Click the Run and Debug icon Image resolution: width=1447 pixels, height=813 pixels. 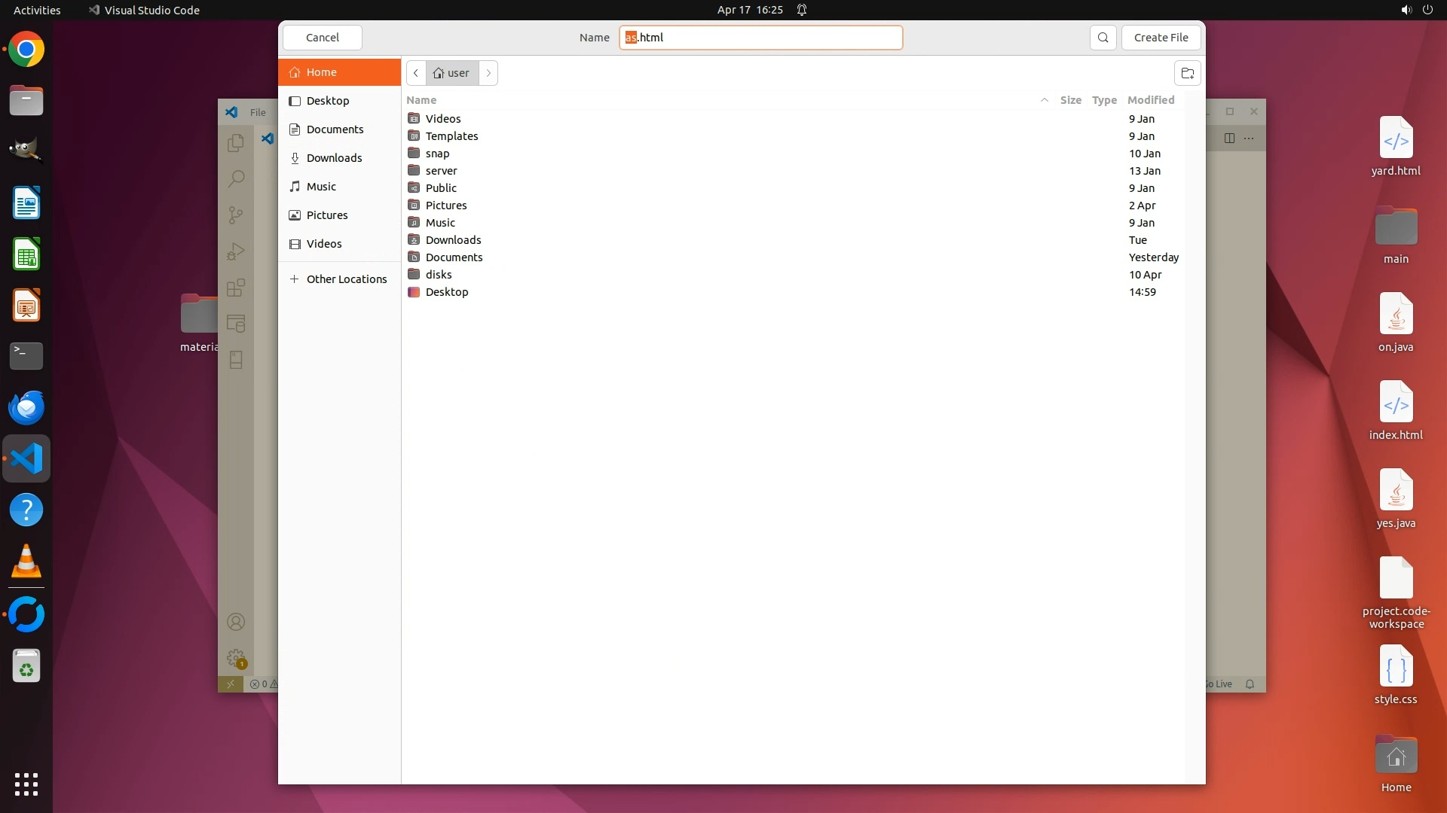click(x=236, y=251)
